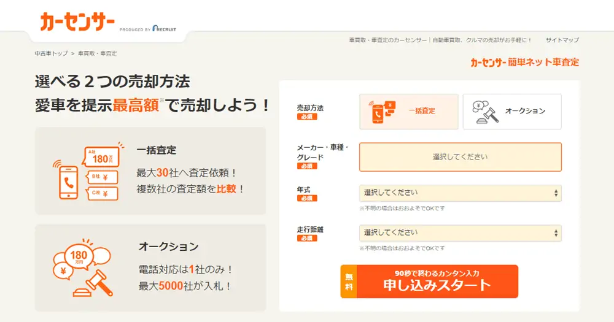
Task: Click the 車買取・車査定 breadcrumb
Action: tap(97, 53)
